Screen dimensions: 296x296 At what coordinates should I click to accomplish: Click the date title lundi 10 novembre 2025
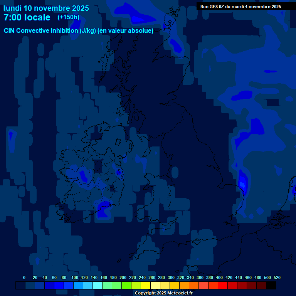pyautogui.click(x=46, y=8)
